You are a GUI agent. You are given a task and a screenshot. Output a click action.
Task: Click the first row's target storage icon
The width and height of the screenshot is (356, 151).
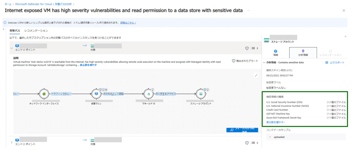[x=93, y=46]
